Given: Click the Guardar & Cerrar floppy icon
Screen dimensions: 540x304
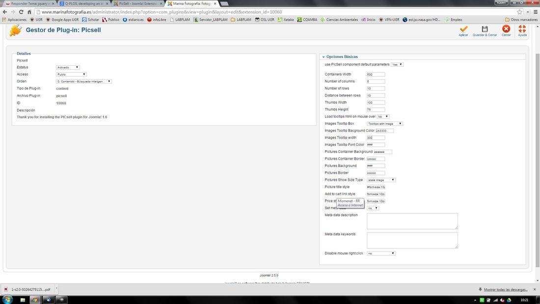Looking at the screenshot, I should click(x=485, y=29).
